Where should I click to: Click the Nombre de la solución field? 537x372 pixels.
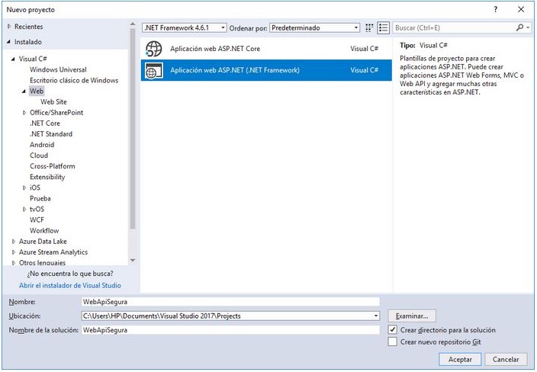tap(230, 330)
